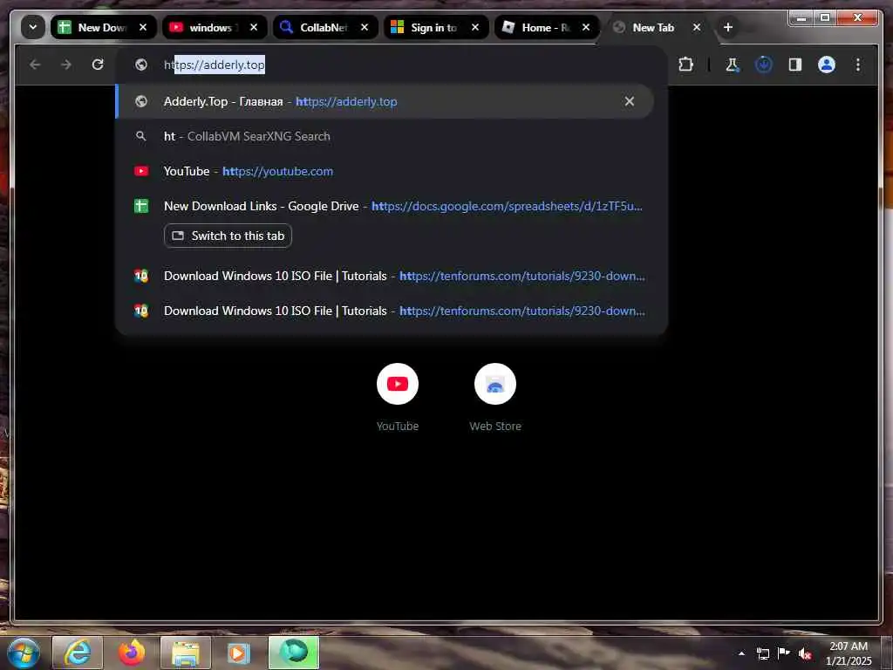
Task: Reload the current page
Action: point(98,65)
